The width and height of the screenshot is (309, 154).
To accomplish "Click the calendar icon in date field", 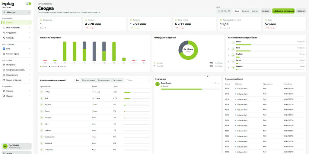I will point(229,11).
